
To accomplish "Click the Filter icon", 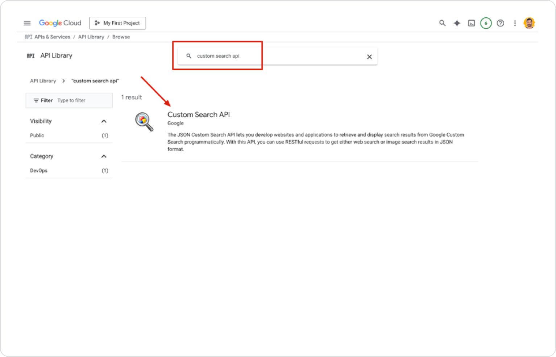I will tap(36, 100).
